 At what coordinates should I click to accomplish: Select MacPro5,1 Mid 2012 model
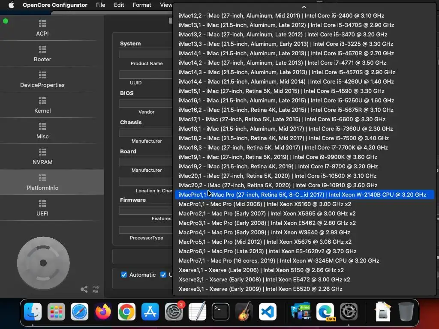[x=304, y=242]
